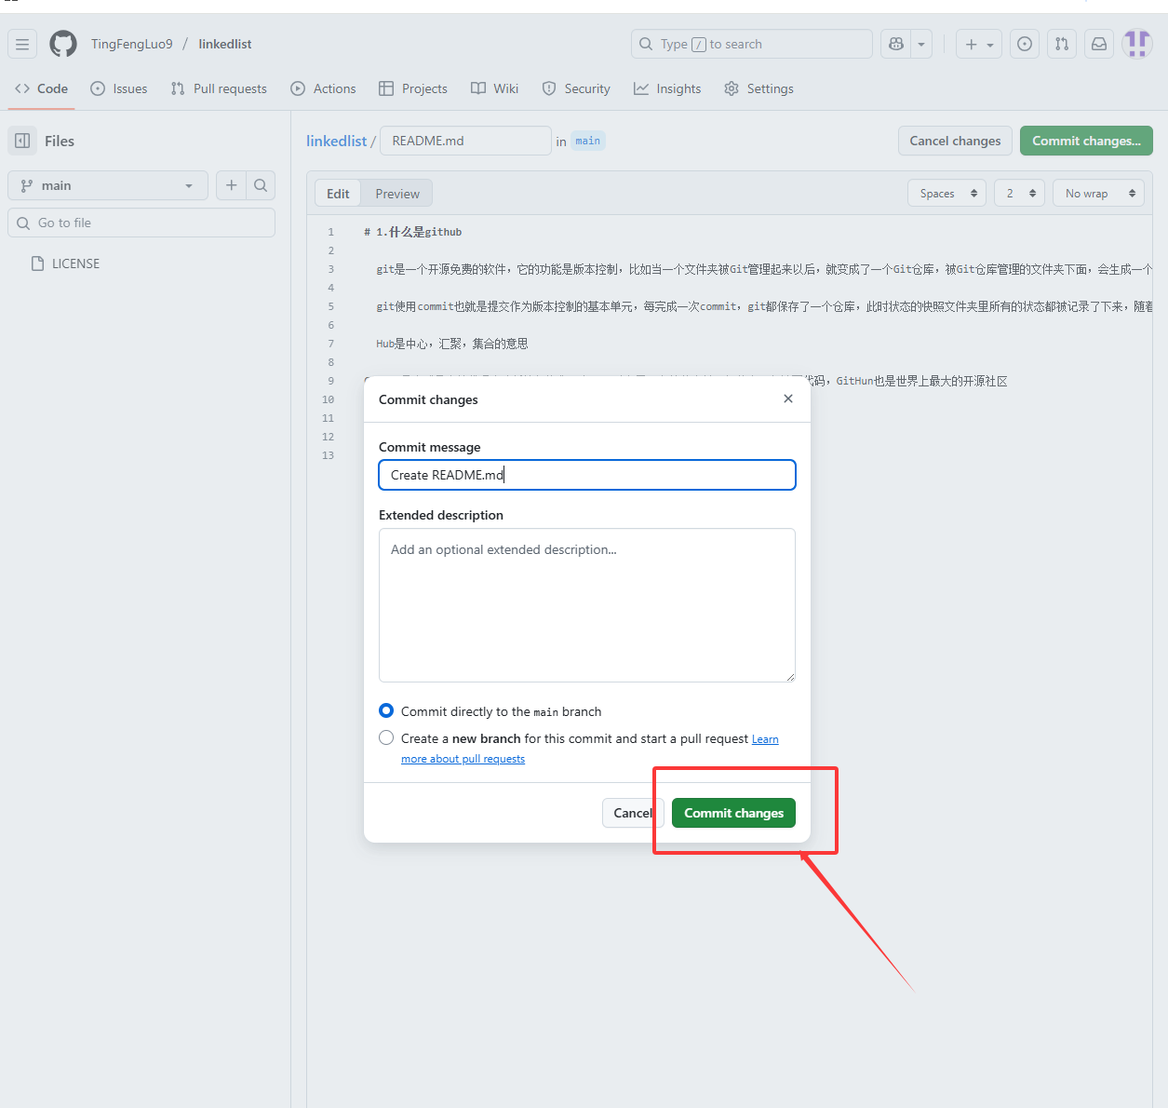The image size is (1168, 1108).
Task: Click the green Commit changes dialog button
Action: click(733, 813)
